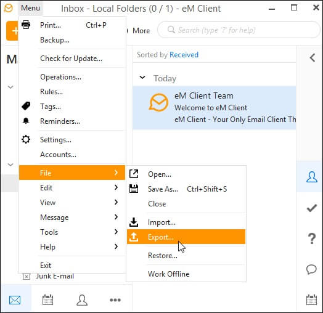Collapse the lower folder tree chevron
Viewport: 323px width, 313px height.
click(10, 165)
